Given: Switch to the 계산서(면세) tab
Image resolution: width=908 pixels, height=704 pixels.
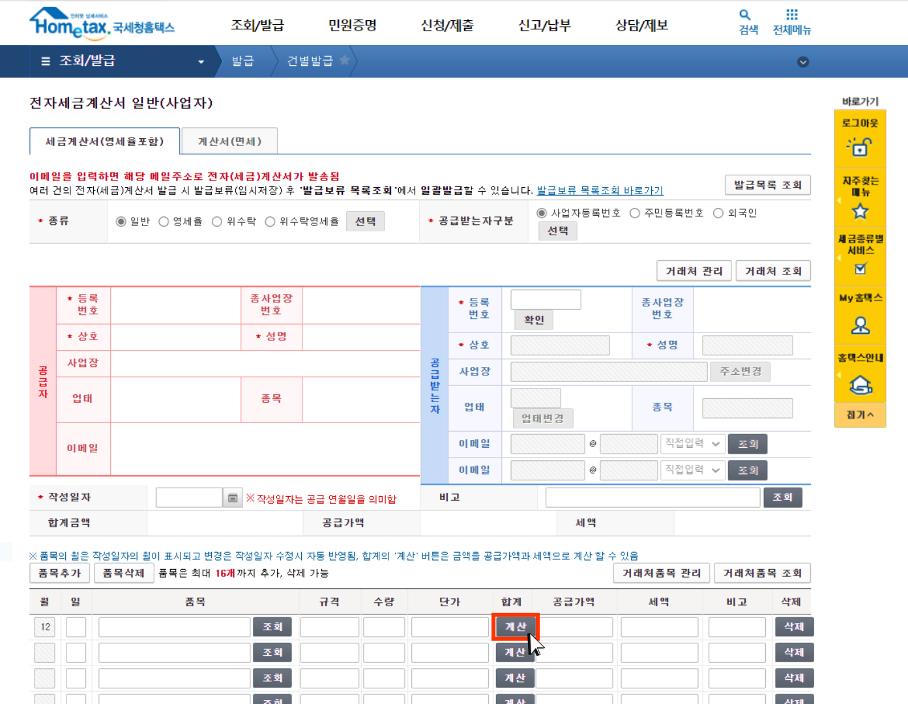Looking at the screenshot, I should pyautogui.click(x=229, y=141).
